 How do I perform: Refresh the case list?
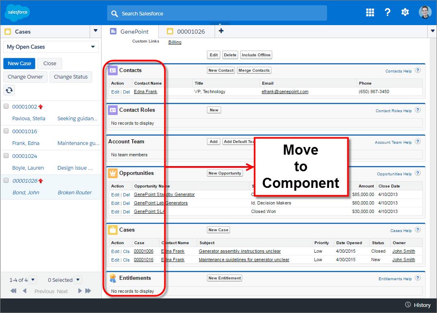click(9, 90)
